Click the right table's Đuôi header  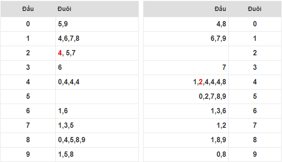point(254,9)
